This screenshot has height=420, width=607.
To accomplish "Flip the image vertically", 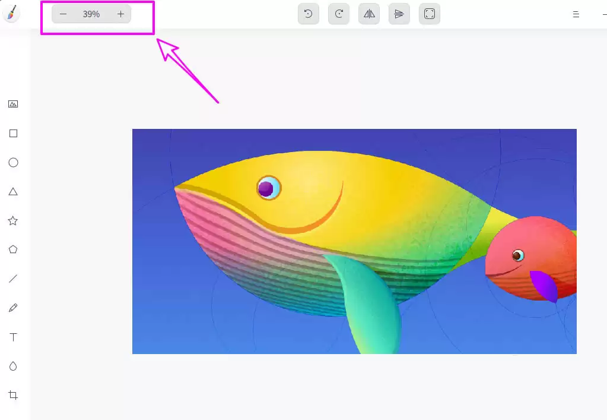I will click(399, 14).
